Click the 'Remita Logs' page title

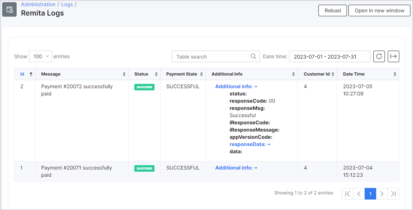[x=42, y=13]
